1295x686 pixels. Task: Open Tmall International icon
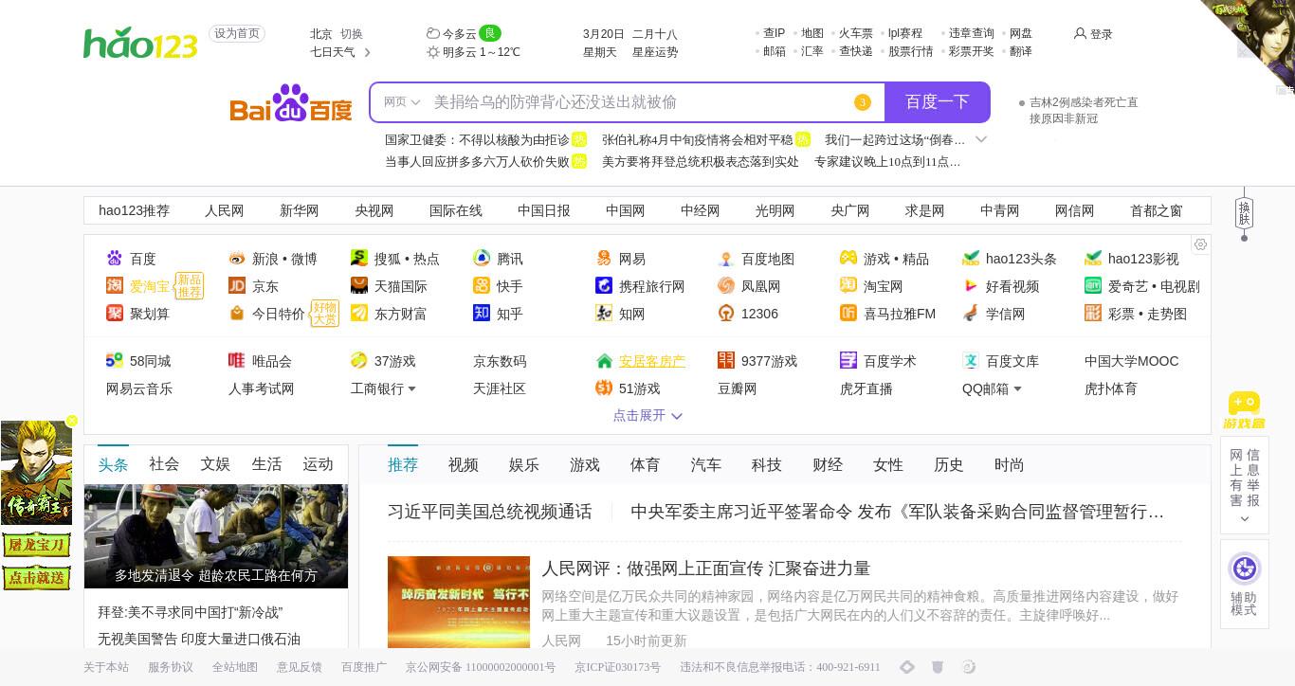pyautogui.click(x=359, y=285)
